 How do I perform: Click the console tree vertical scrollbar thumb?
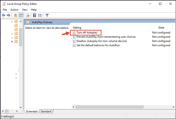point(21,37)
